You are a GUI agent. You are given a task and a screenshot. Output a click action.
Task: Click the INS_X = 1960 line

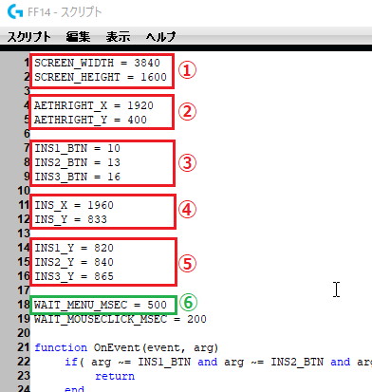pos(74,205)
